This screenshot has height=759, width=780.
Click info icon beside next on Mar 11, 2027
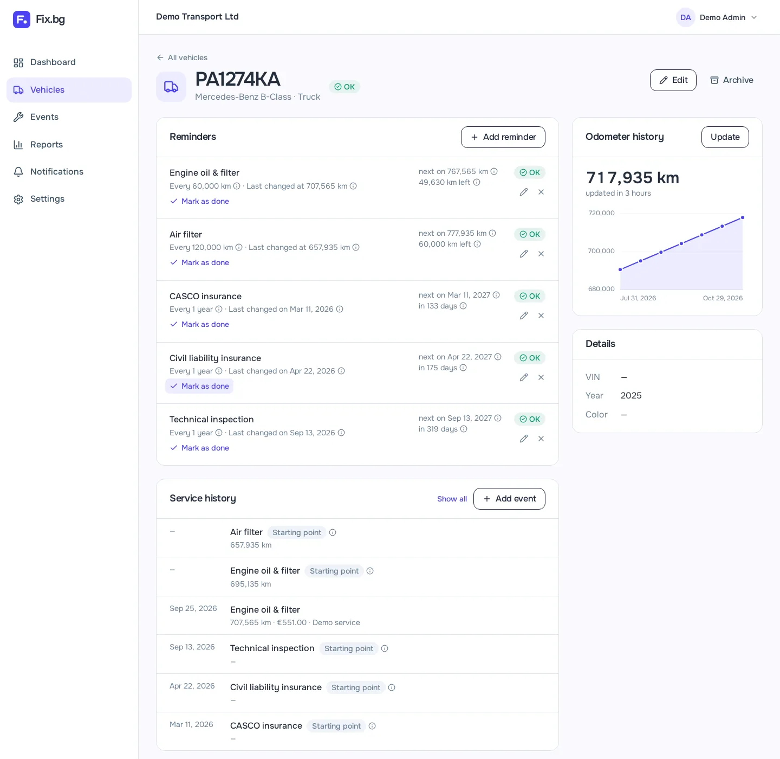tap(496, 295)
